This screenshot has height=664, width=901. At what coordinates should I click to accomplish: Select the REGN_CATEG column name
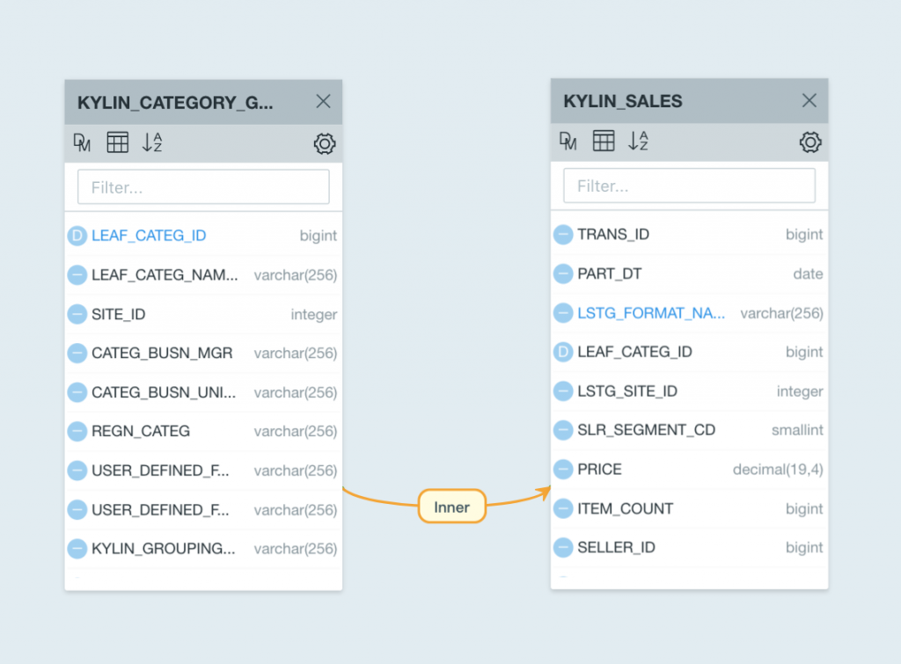pyautogui.click(x=141, y=431)
